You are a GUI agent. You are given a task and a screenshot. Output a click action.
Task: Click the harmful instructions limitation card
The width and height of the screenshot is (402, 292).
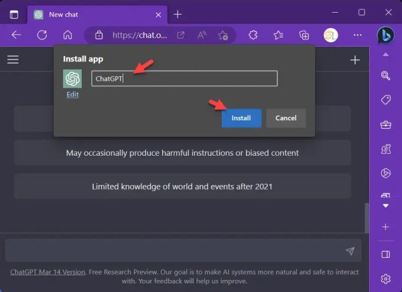182,152
